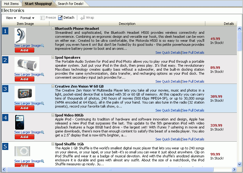Click the Item Image column header

tap(25, 24)
